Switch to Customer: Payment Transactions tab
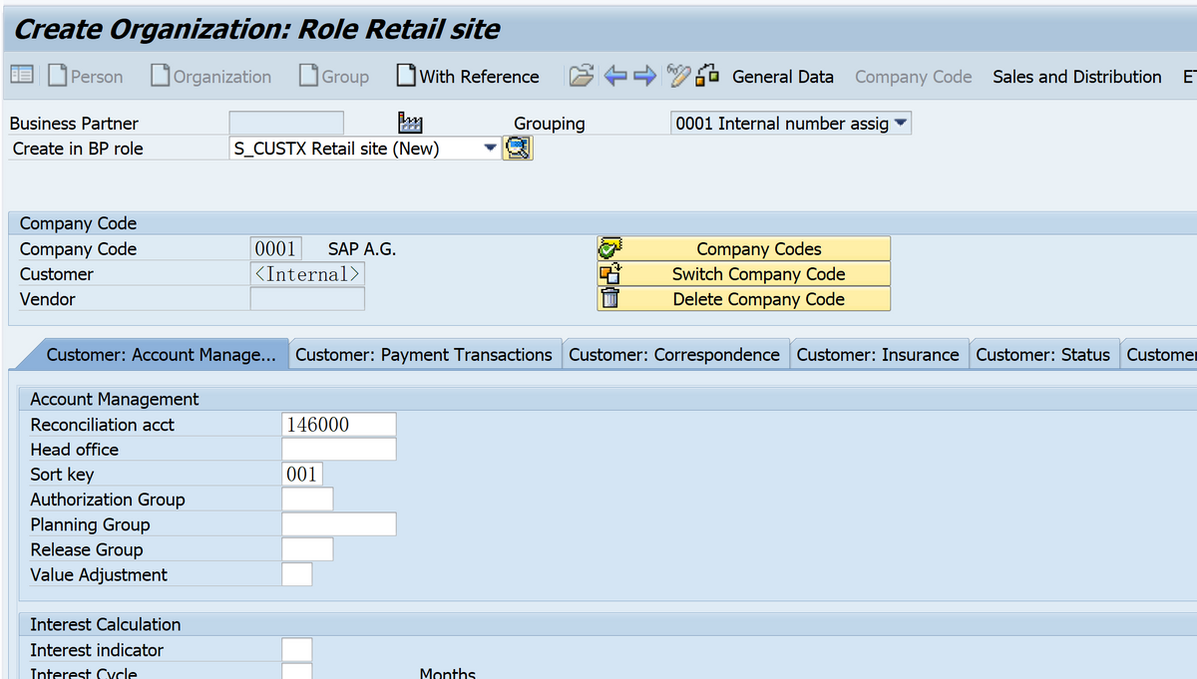The width and height of the screenshot is (1197, 679). point(424,354)
